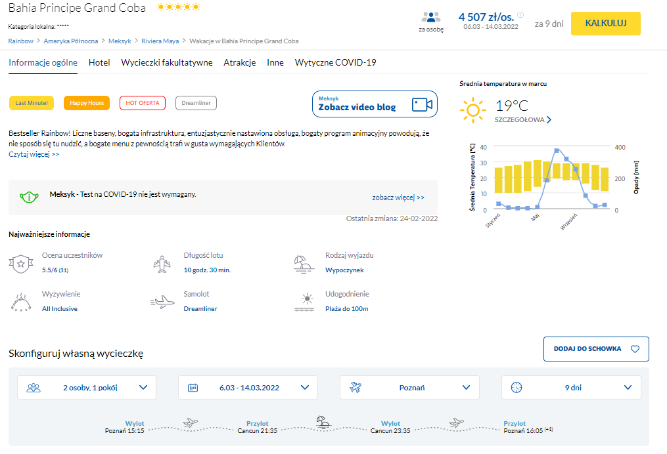Select the Last Minute! tag
This screenshot has height=454, width=667.
point(32,103)
